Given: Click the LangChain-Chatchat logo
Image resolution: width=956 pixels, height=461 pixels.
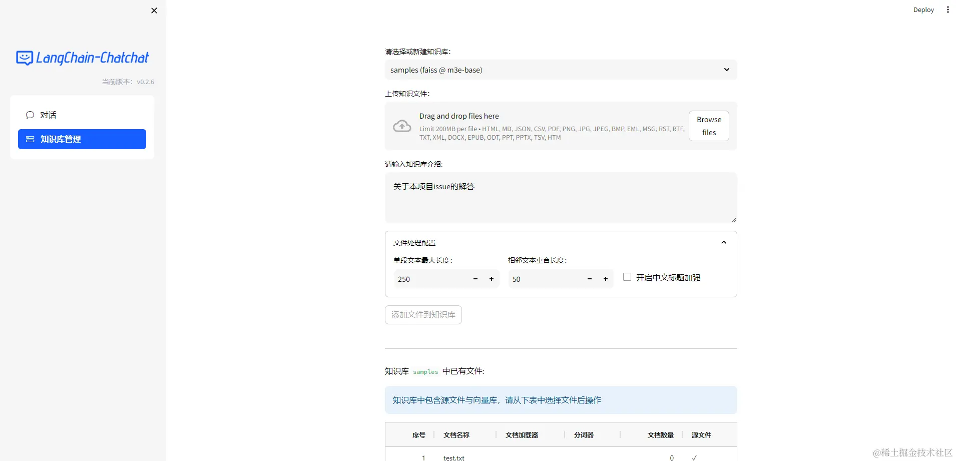Looking at the screenshot, I should (82, 58).
